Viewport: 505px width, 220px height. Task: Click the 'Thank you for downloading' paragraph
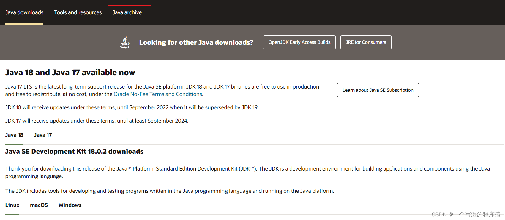click(247, 172)
